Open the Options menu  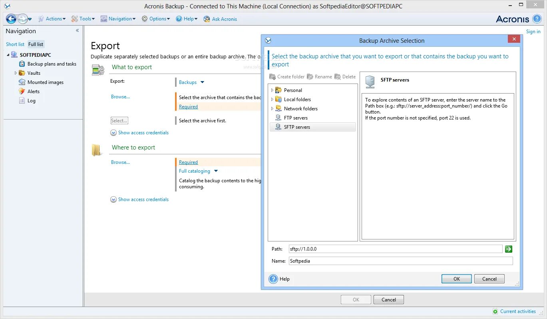click(156, 19)
